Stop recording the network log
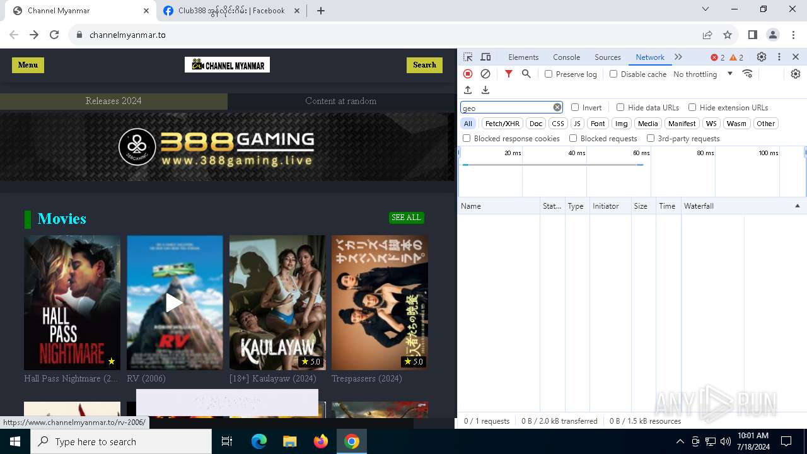The width and height of the screenshot is (807, 454). pos(468,74)
